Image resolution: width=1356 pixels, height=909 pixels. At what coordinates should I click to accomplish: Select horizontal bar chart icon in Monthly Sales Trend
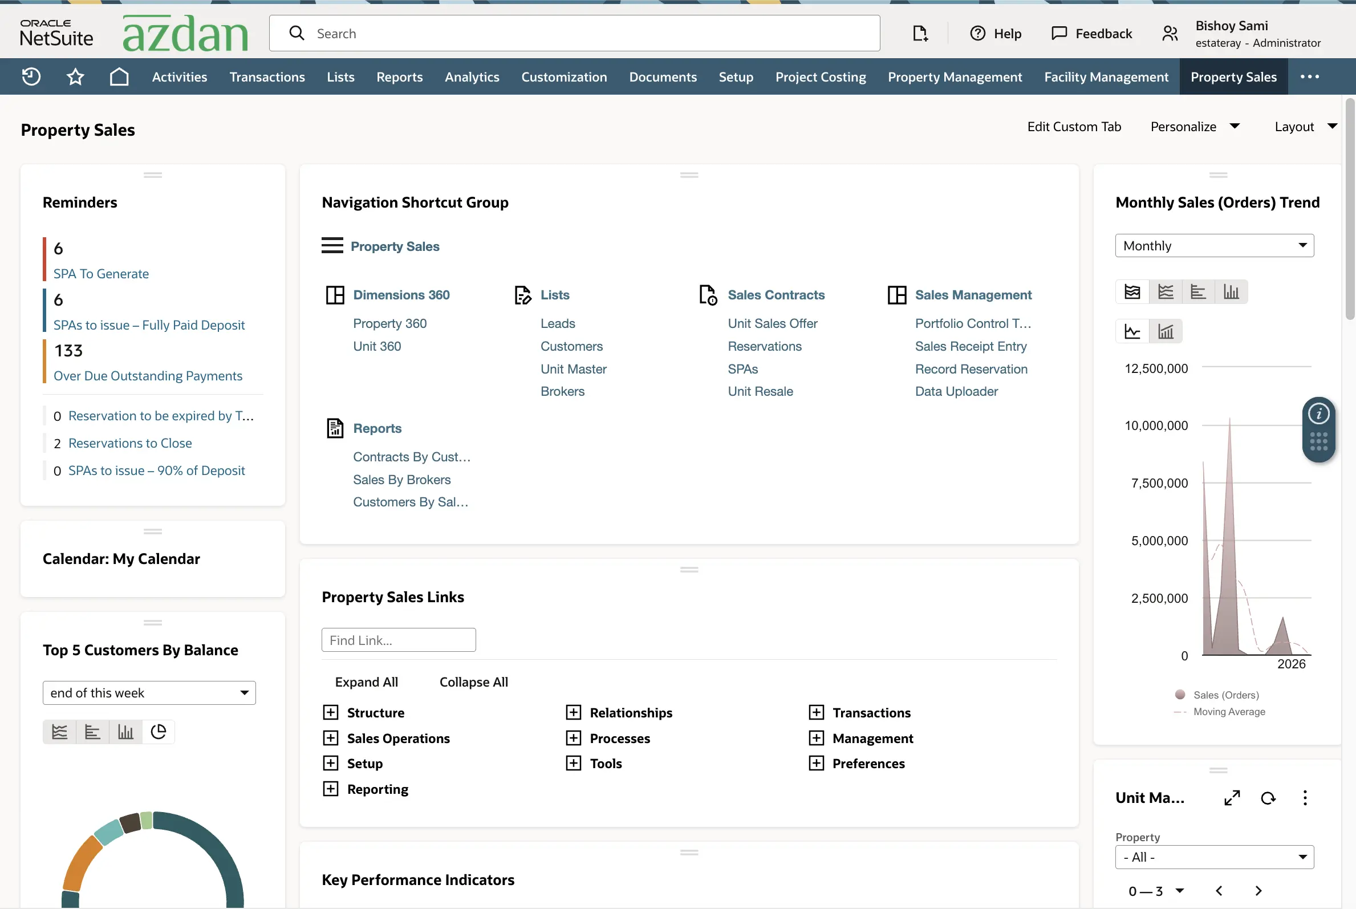1198,291
